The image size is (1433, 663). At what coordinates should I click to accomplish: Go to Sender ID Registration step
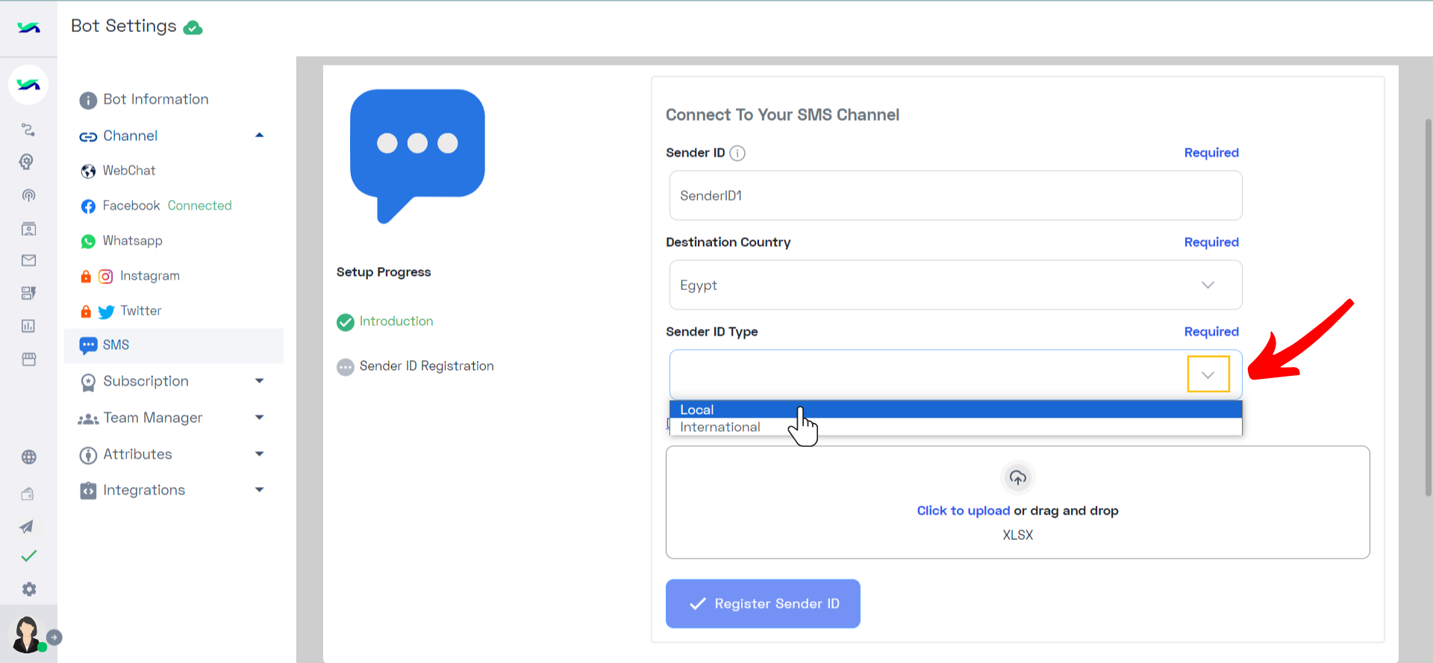point(416,366)
